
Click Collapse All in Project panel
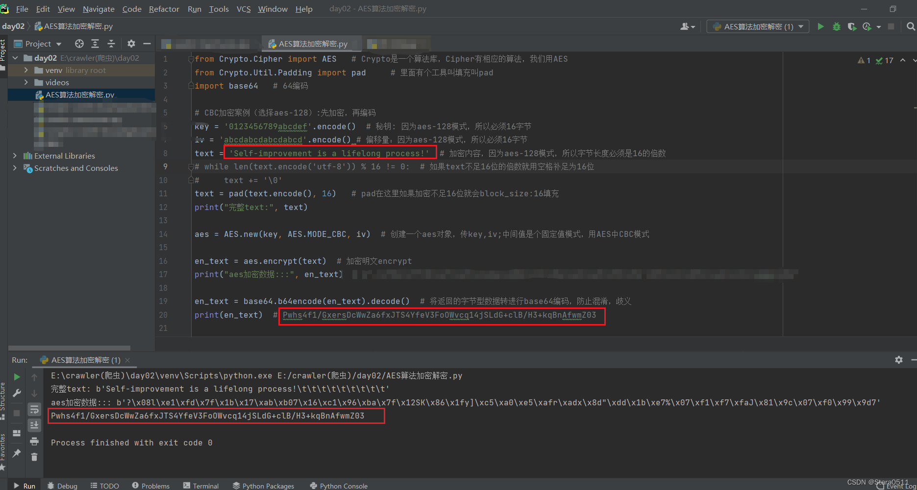pos(111,44)
